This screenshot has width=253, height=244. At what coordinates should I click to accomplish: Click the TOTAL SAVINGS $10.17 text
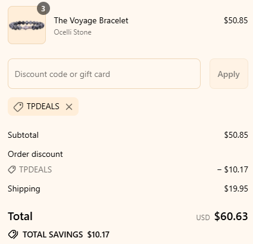66,234
